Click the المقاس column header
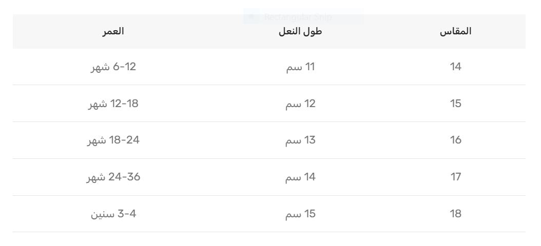 point(456,31)
